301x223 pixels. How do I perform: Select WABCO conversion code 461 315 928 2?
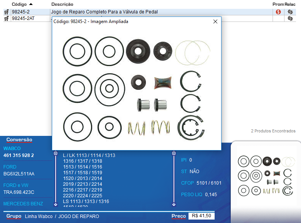pos(19,155)
